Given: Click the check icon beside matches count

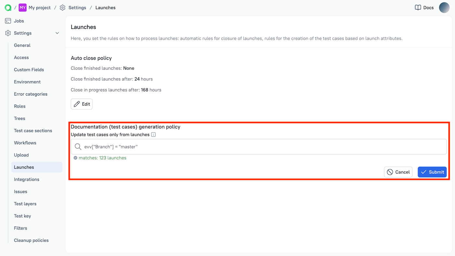Looking at the screenshot, I should [75, 158].
